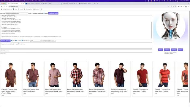Open the Apple menu
This screenshot has width=190, height=107.
2,1
